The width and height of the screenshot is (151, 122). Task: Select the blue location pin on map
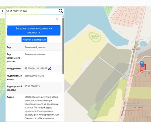pyautogui.click(x=142, y=64)
